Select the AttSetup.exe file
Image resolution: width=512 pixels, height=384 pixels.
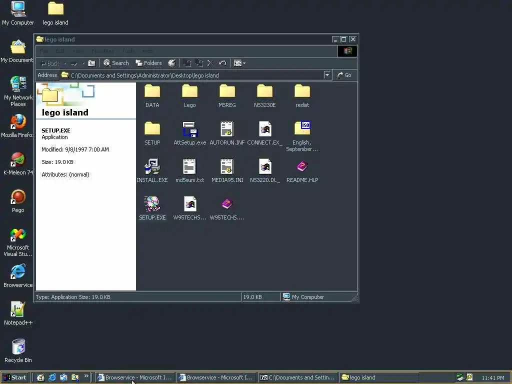click(x=189, y=133)
